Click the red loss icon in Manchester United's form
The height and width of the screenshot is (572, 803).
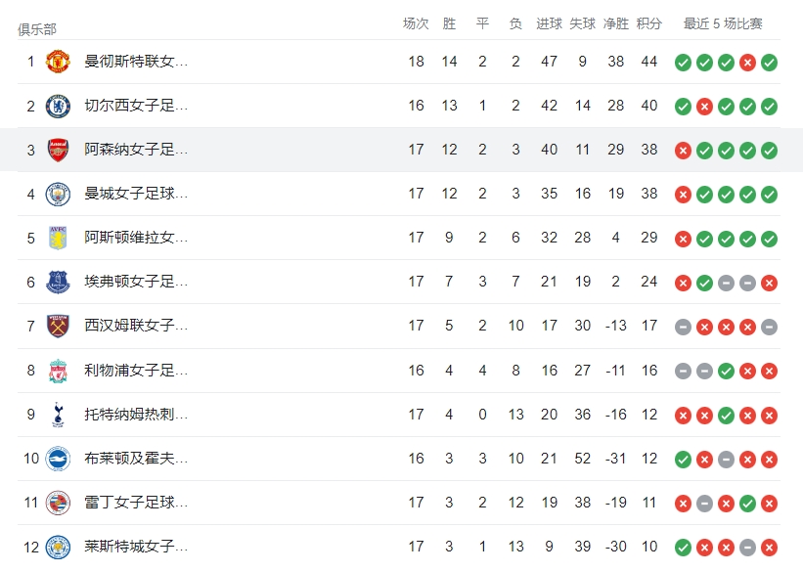pos(747,63)
